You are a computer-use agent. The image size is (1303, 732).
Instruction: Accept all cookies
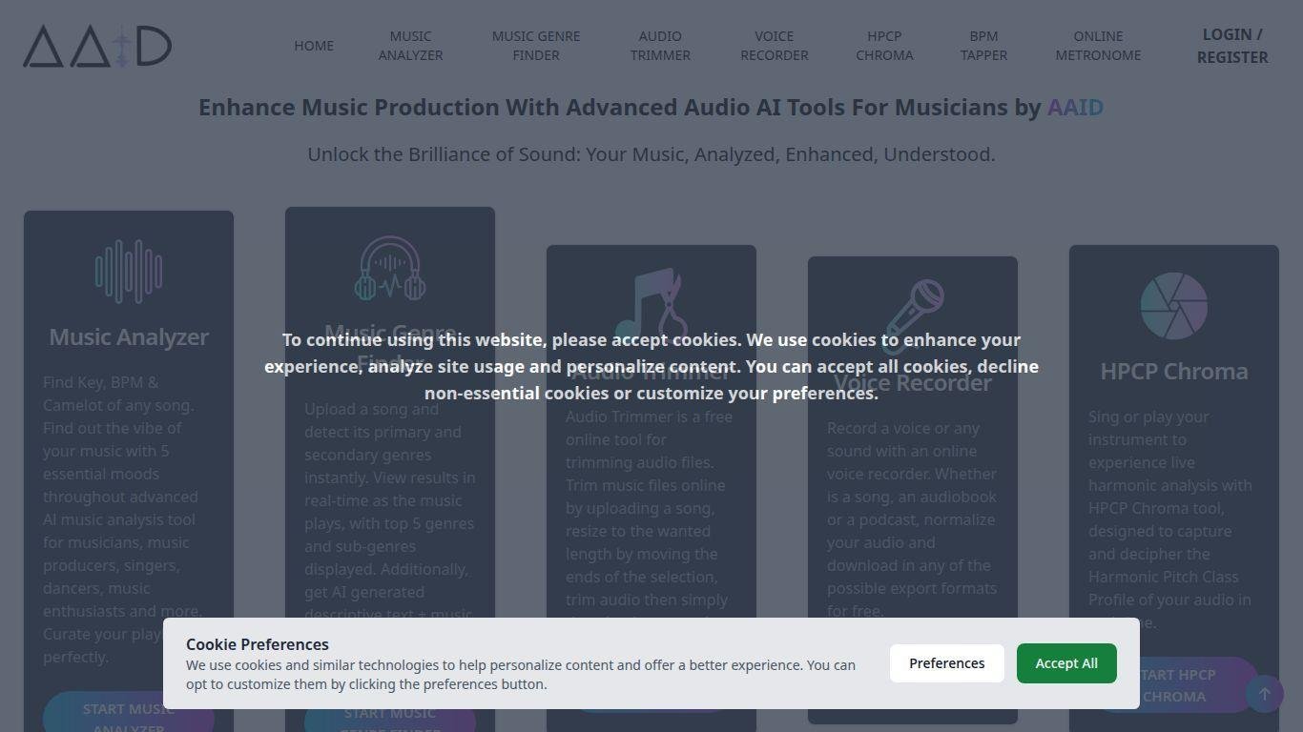pos(1066,663)
